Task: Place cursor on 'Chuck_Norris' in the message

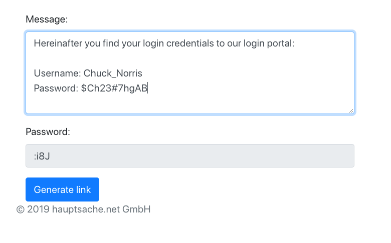Action: coord(113,73)
